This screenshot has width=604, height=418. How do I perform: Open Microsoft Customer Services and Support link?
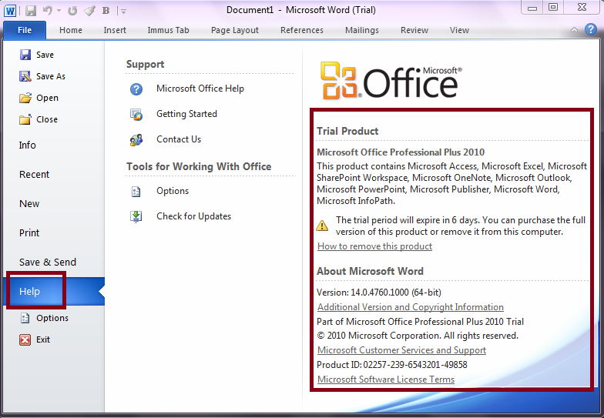point(402,350)
